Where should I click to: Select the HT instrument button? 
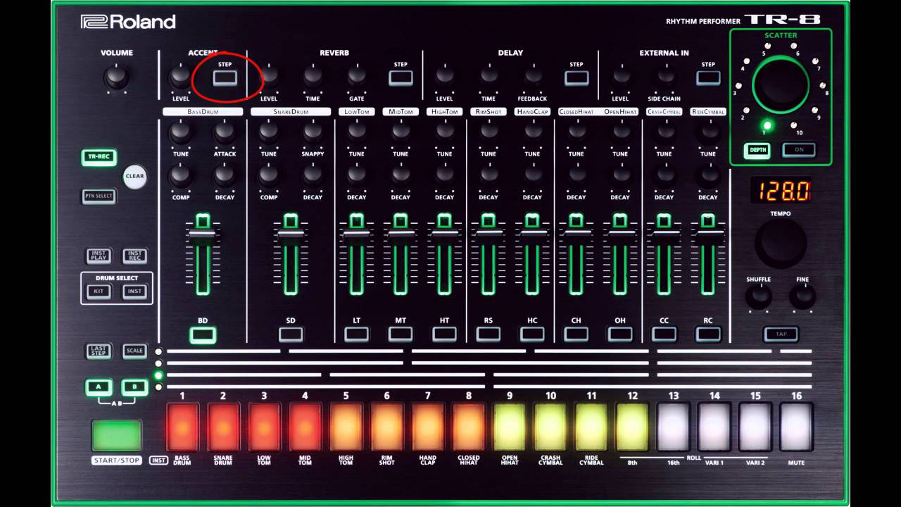coord(444,335)
